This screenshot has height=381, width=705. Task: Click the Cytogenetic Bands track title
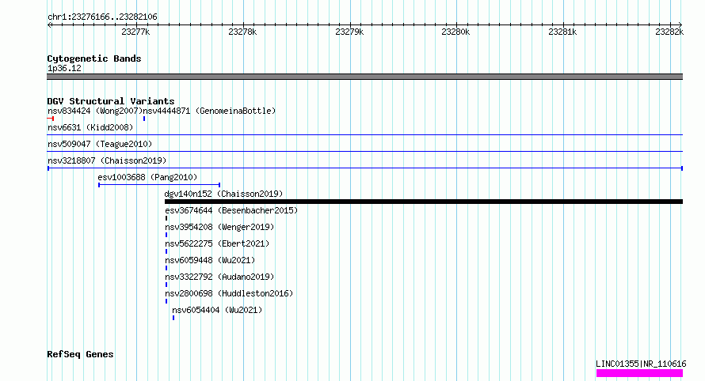point(94,58)
